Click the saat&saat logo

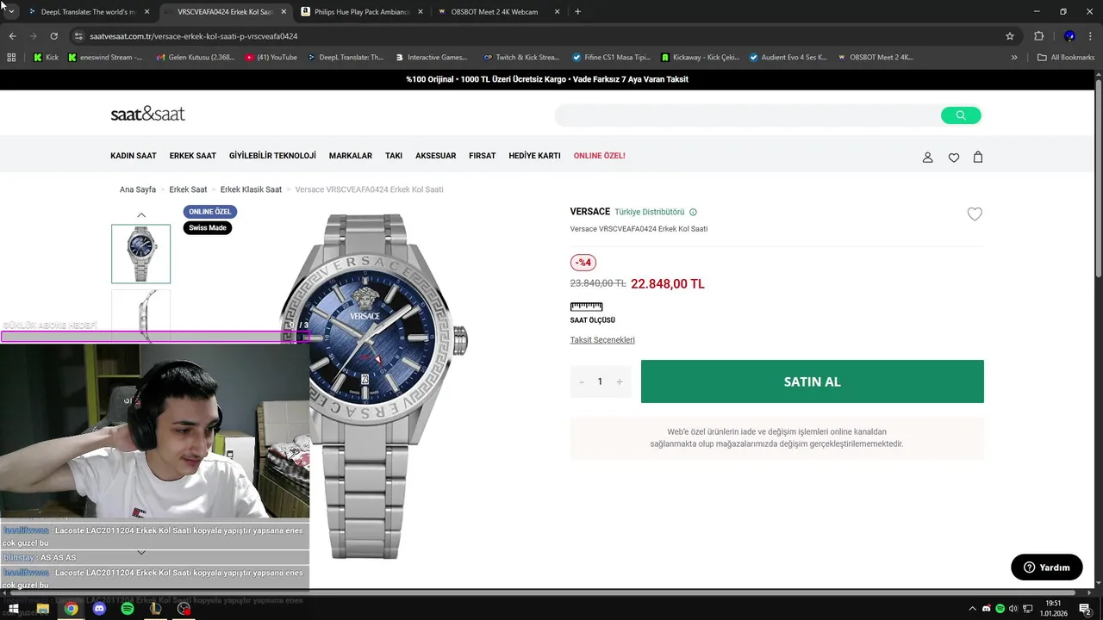147,114
